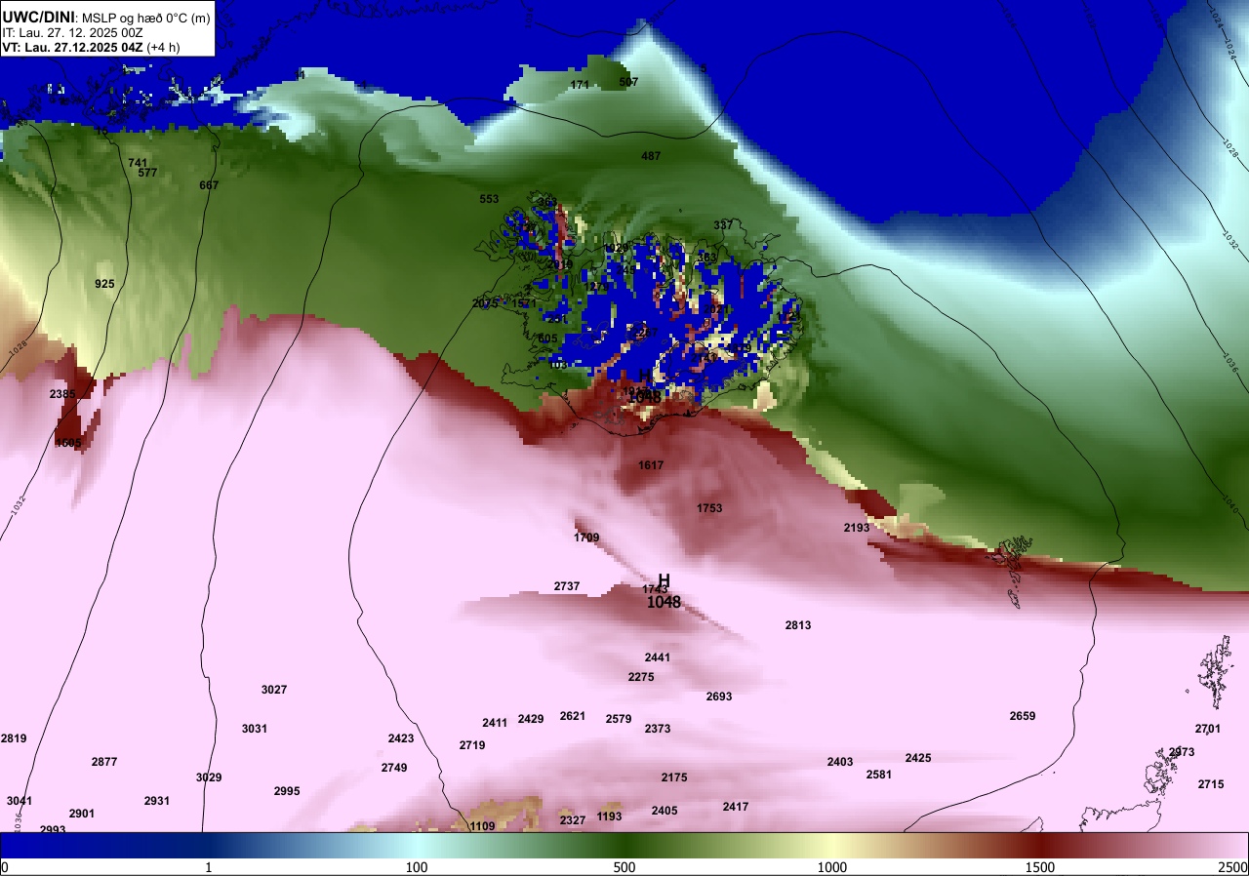Click the map value 3031
Viewport: 1249px width, 876px height.
point(255,729)
